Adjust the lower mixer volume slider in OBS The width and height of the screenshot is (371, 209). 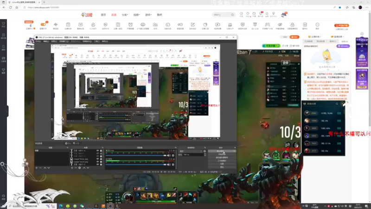pyautogui.click(x=136, y=164)
